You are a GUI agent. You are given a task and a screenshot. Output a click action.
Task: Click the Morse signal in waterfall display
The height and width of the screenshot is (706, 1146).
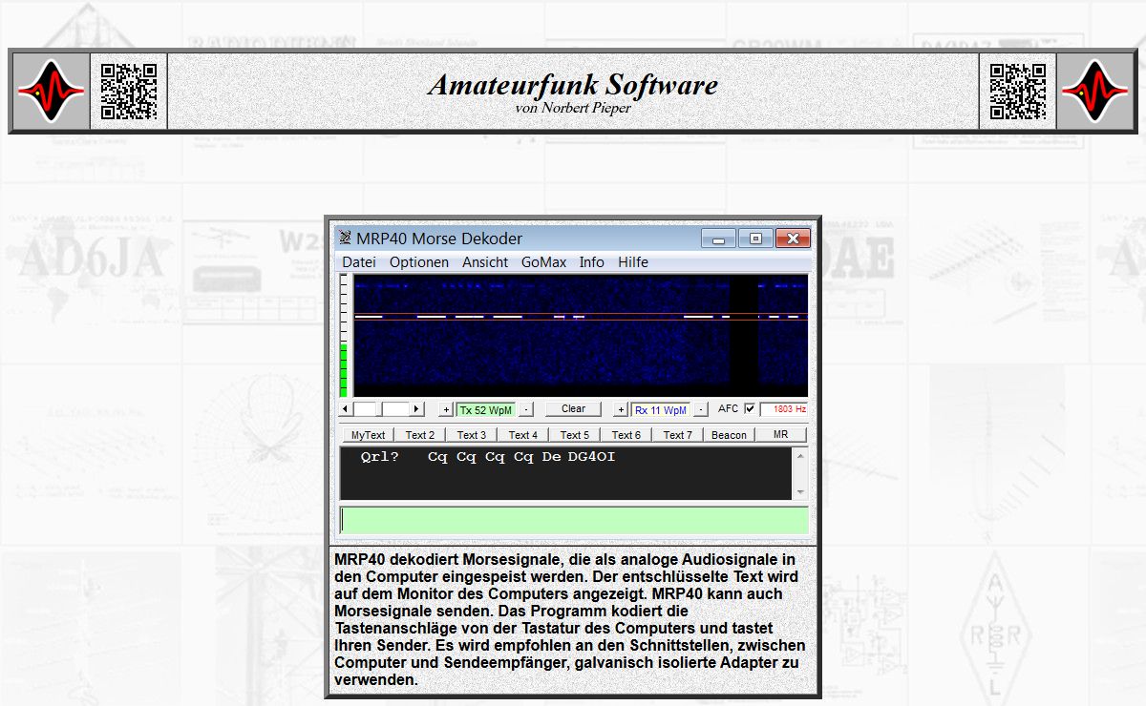click(580, 316)
